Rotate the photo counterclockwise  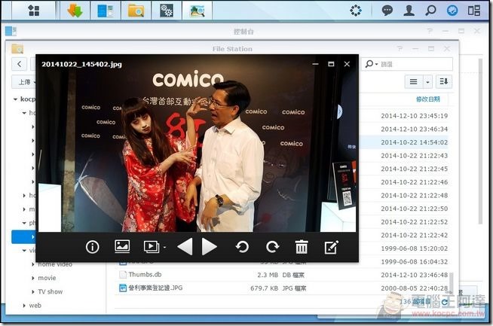[242, 247]
